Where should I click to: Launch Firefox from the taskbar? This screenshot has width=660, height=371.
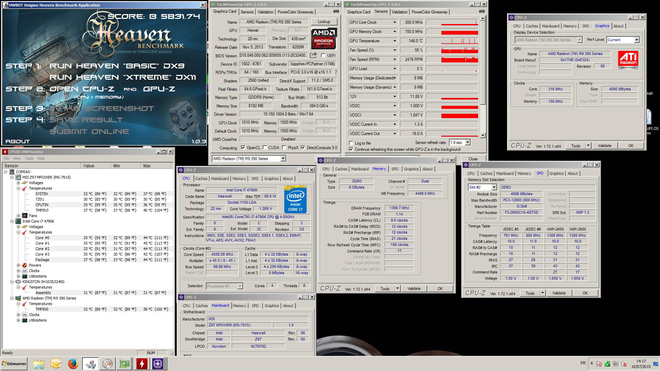pos(73,364)
